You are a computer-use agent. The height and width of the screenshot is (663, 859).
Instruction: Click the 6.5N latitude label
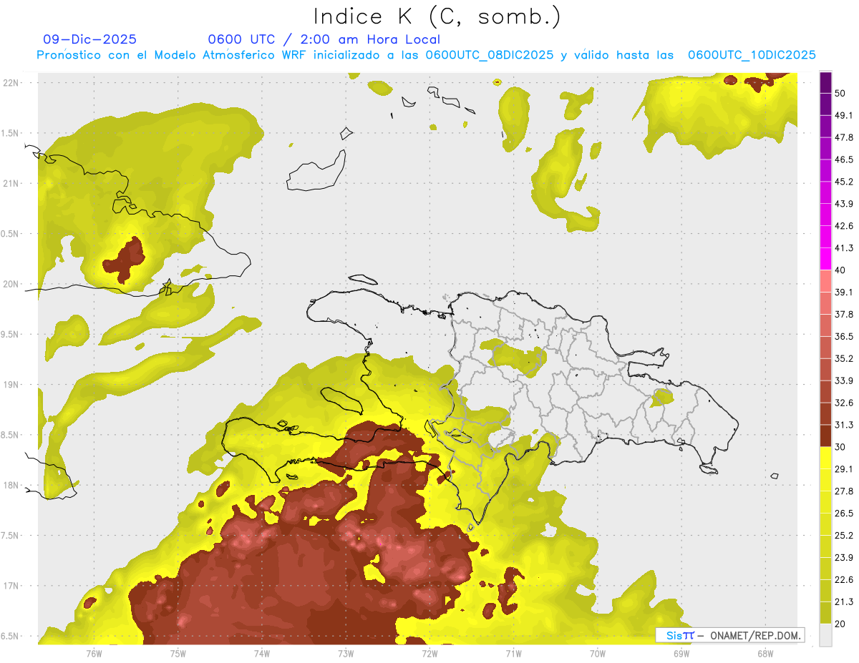tap(10, 636)
